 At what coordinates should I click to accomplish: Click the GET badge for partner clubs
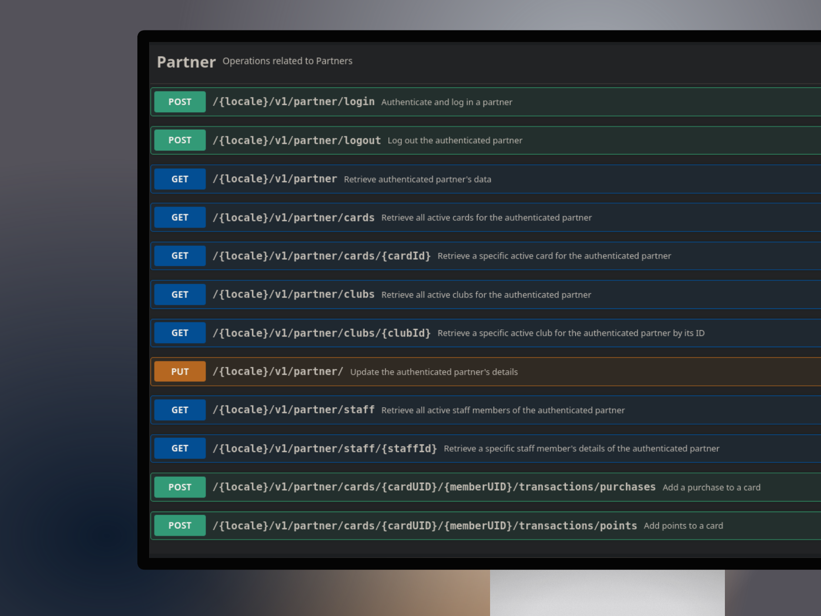[180, 295]
